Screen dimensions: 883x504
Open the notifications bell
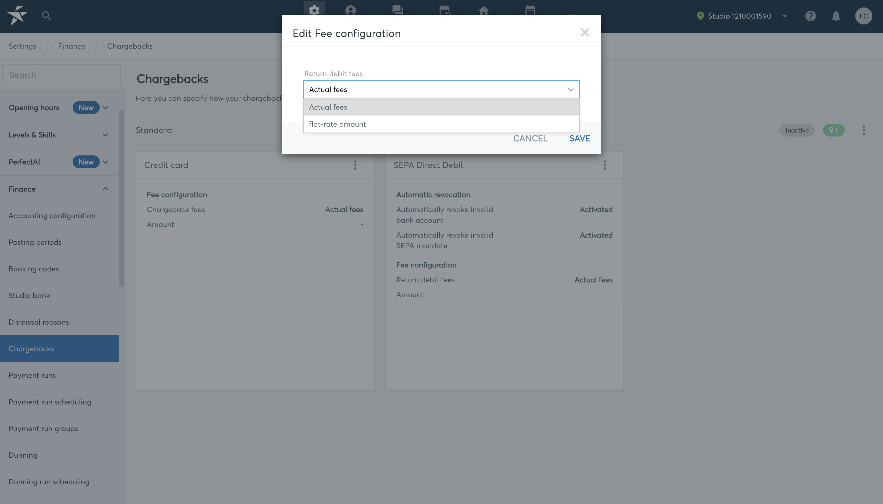click(836, 16)
